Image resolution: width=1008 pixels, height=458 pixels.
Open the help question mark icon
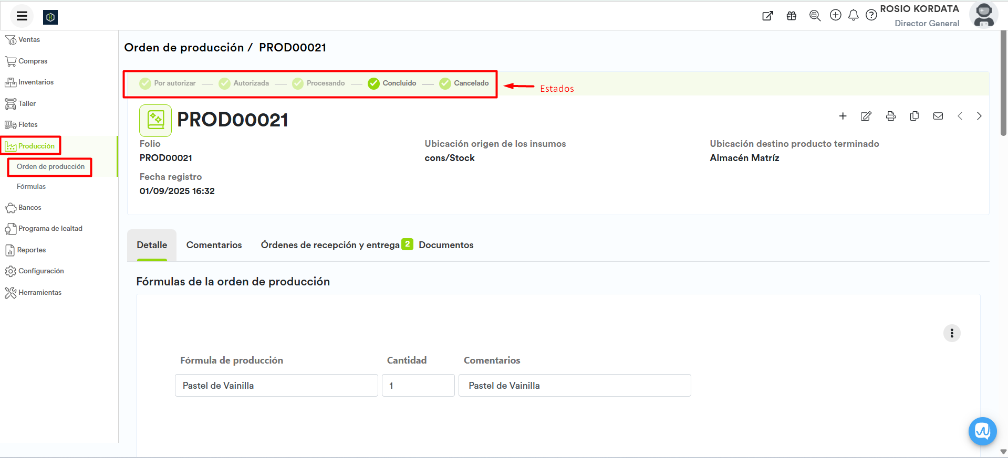point(871,15)
